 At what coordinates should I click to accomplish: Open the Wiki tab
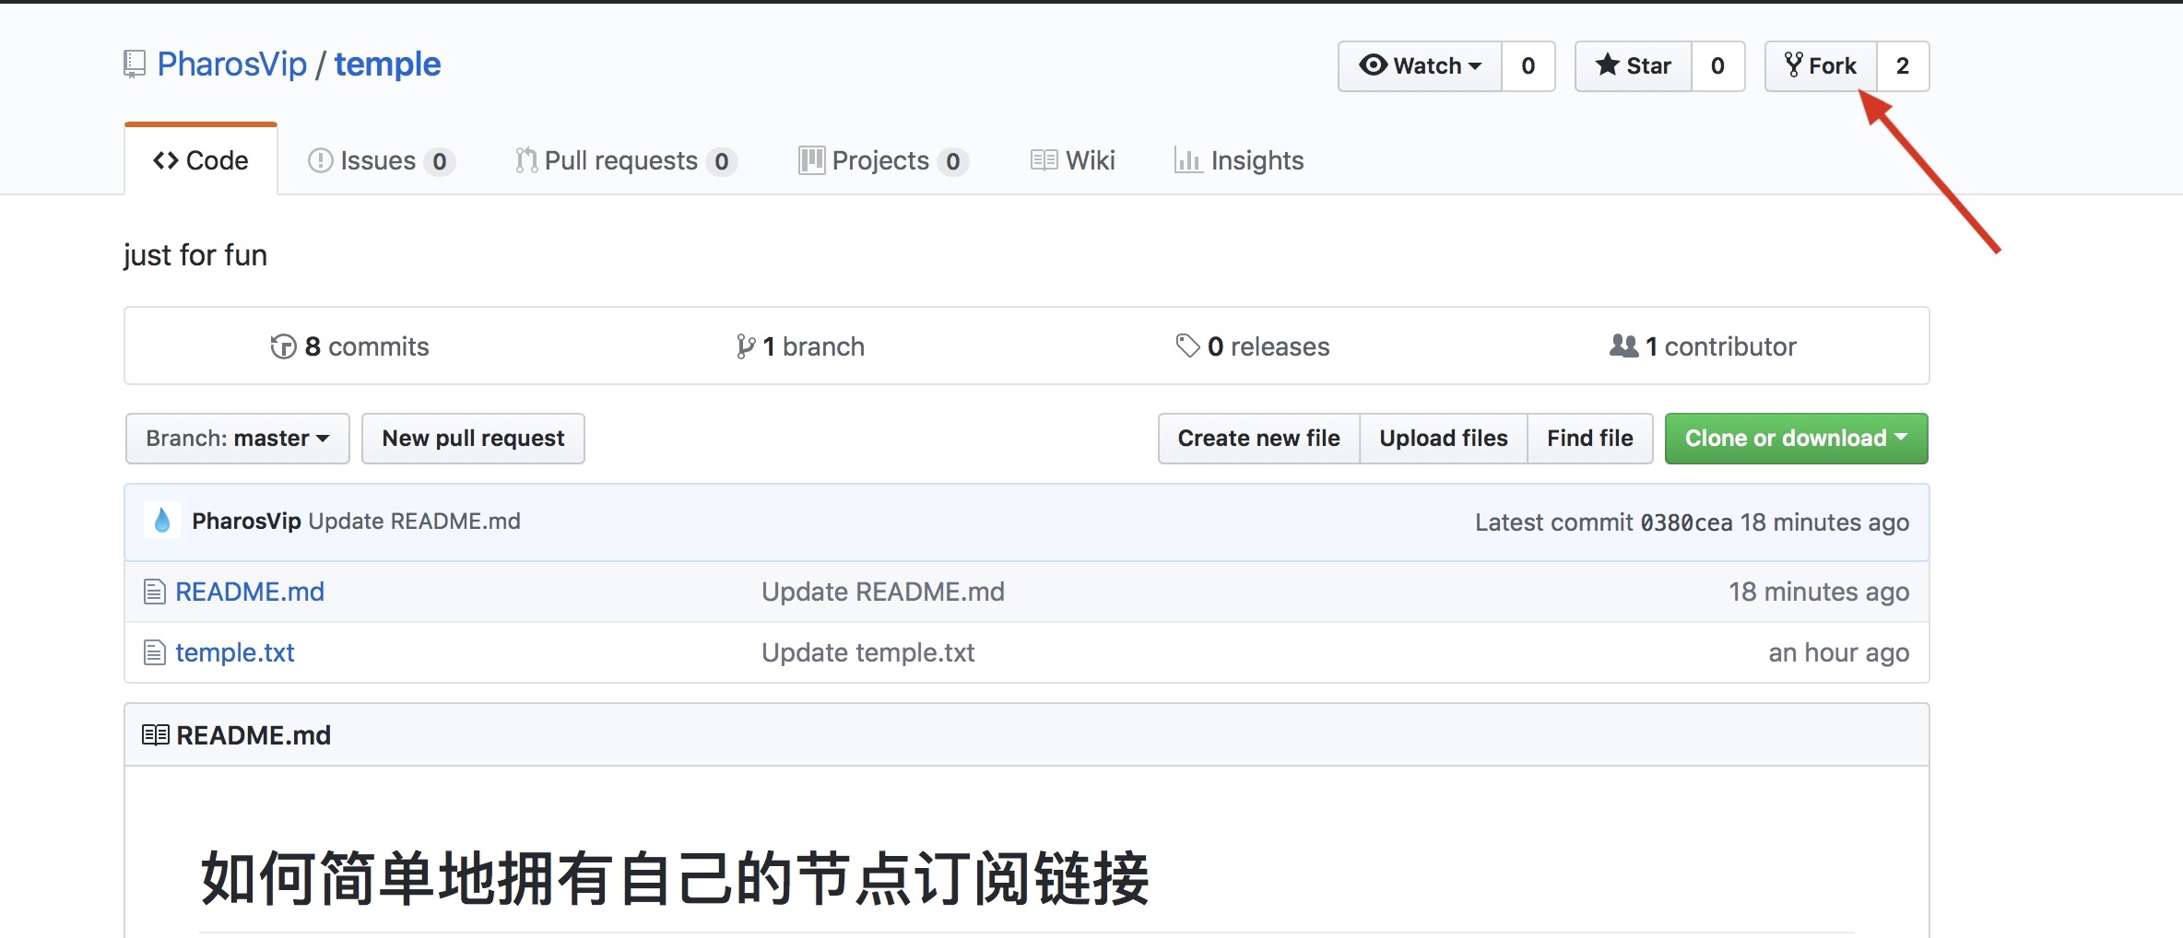coord(1073,160)
